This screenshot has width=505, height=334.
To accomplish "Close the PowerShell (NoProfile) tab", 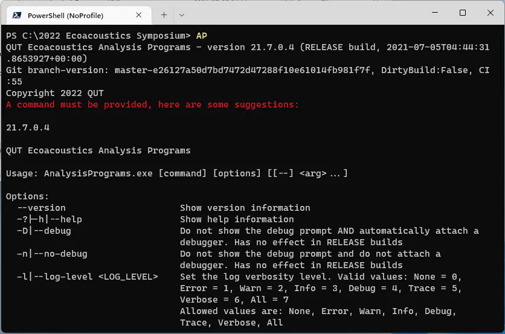I will click(x=138, y=15).
